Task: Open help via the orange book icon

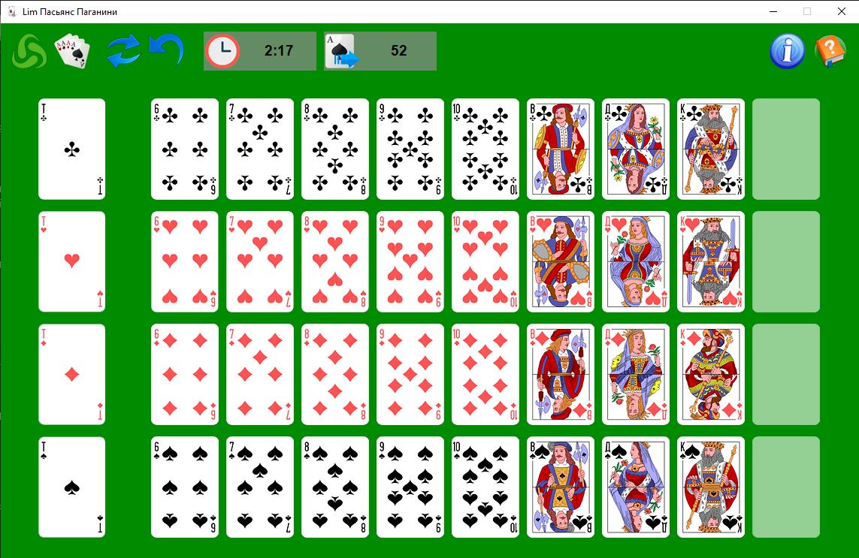Action: [830, 51]
